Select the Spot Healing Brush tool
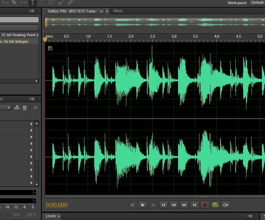265x220 pixels. [70, 2]
